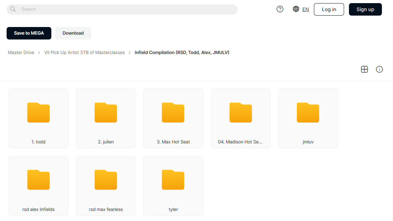Viewport: 393px width, 221px height.
Task: Select the '1. todd' folder name
Action: coord(39,142)
